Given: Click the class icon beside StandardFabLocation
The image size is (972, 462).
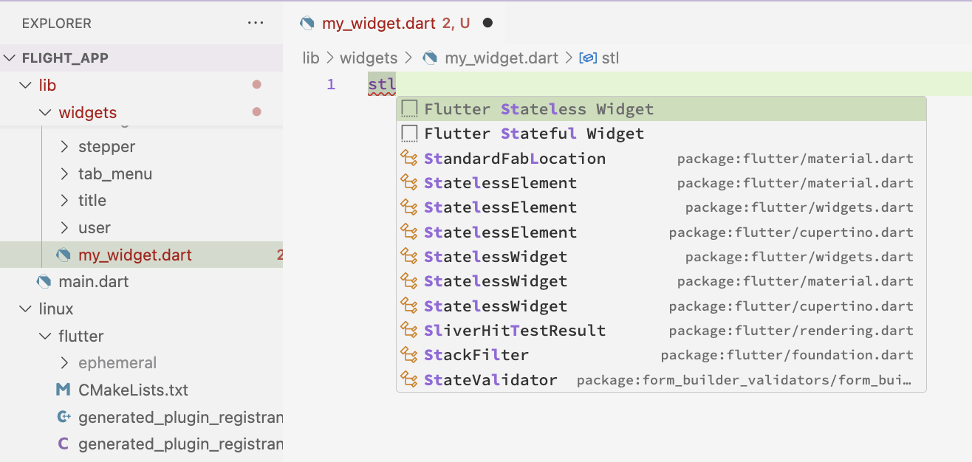Looking at the screenshot, I should pos(409,158).
